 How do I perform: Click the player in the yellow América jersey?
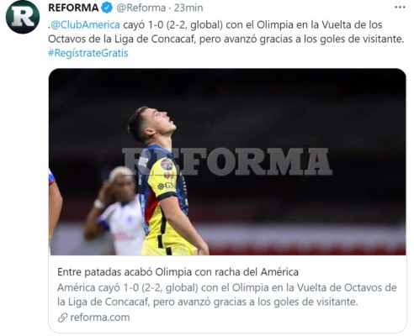coord(166,182)
